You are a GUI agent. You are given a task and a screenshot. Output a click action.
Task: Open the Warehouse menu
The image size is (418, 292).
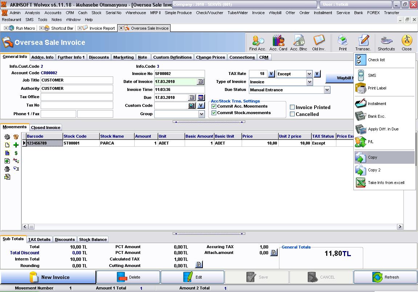(x=136, y=13)
